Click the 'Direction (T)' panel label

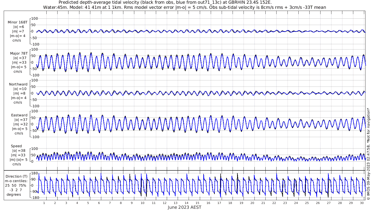pyautogui.click(x=17, y=176)
